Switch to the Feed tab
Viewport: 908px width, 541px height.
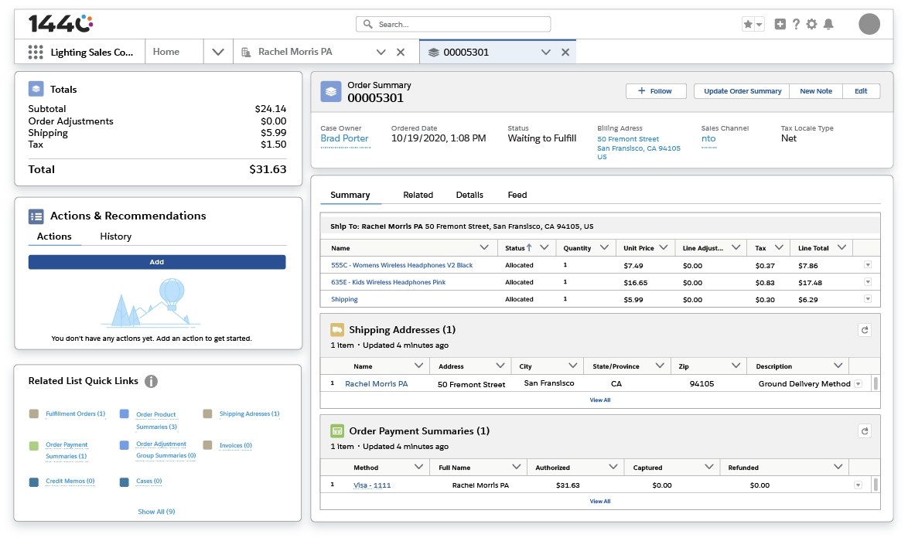click(x=517, y=195)
